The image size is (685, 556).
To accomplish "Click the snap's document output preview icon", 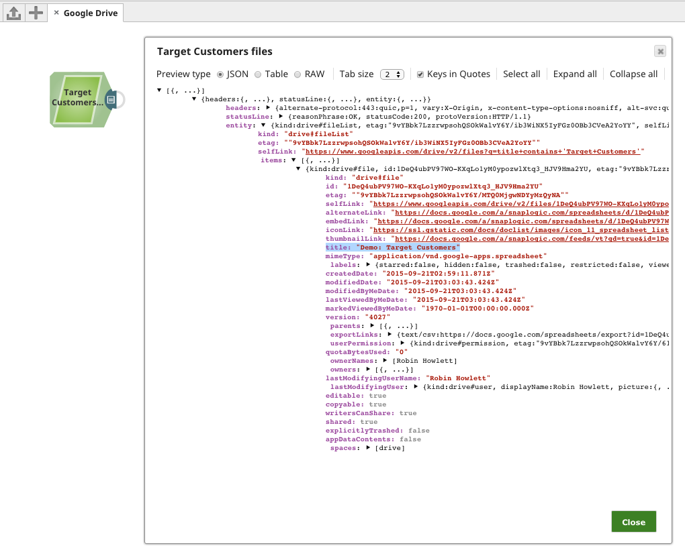I will (111, 99).
